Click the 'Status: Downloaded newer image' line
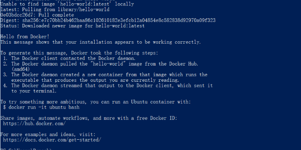Screen dimensions: 301x150 pyautogui.click(x=72, y=26)
